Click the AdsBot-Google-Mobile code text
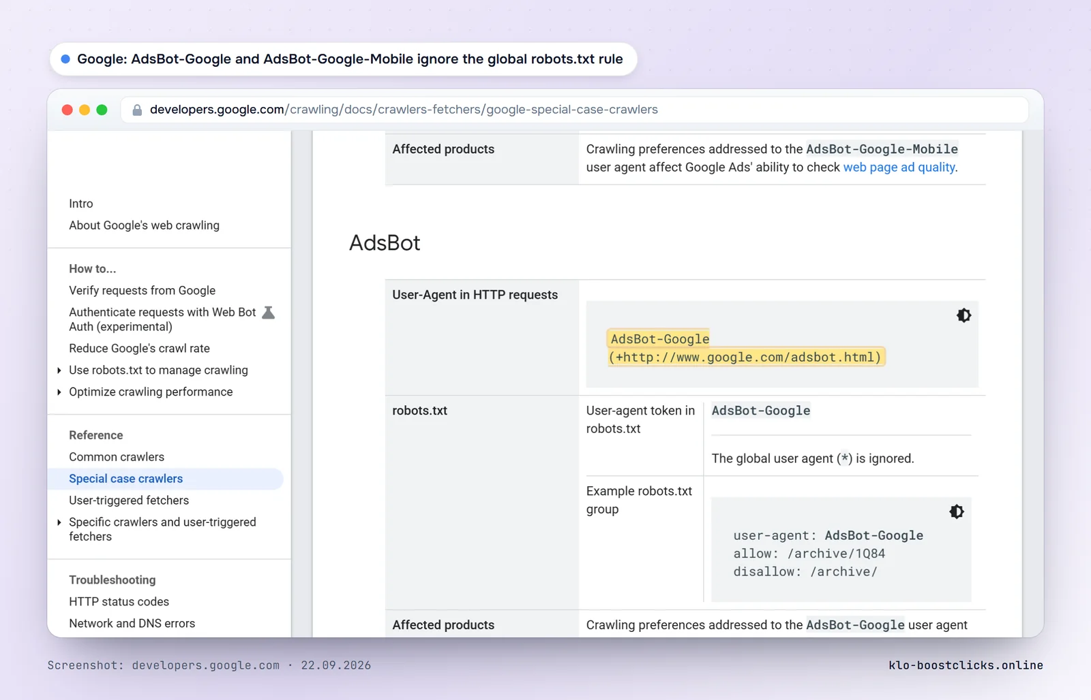The height and width of the screenshot is (700, 1091). [882, 149]
